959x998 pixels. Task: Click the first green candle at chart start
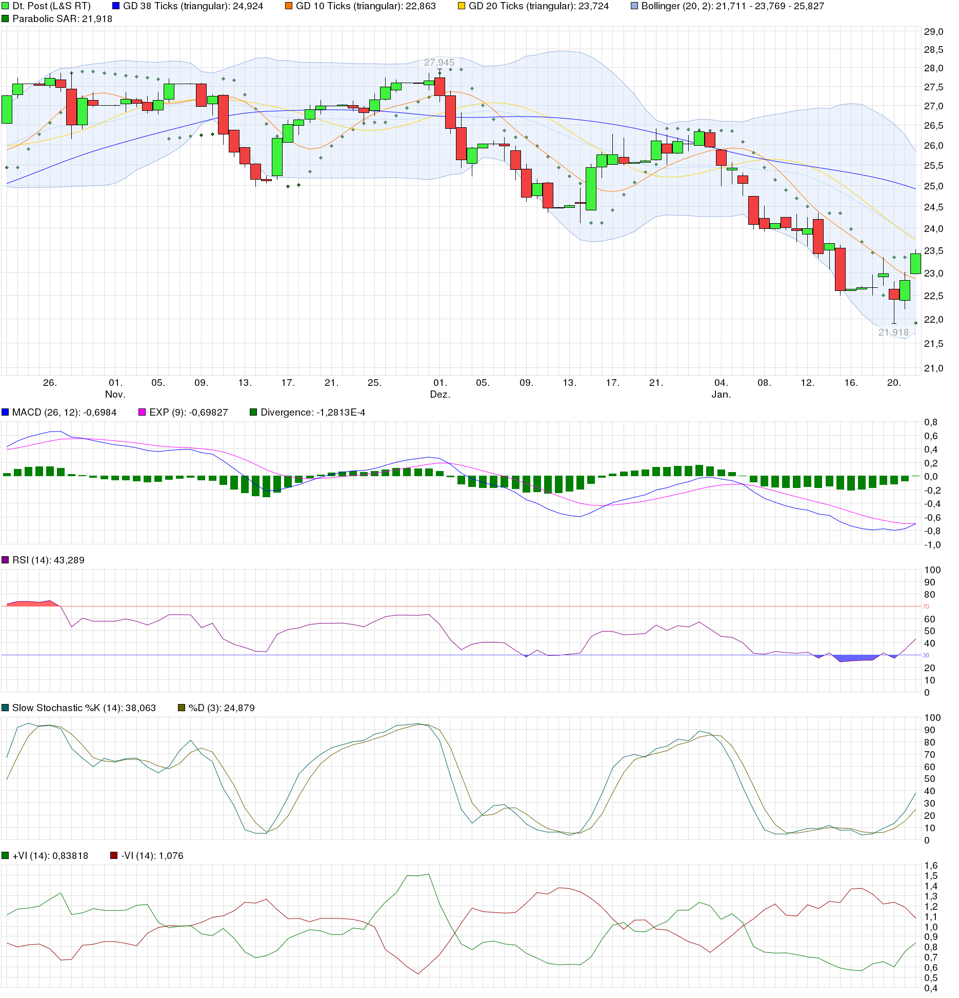pos(7,109)
